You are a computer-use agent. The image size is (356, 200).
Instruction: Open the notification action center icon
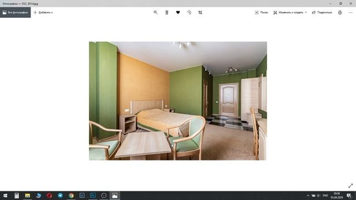pos(349,196)
